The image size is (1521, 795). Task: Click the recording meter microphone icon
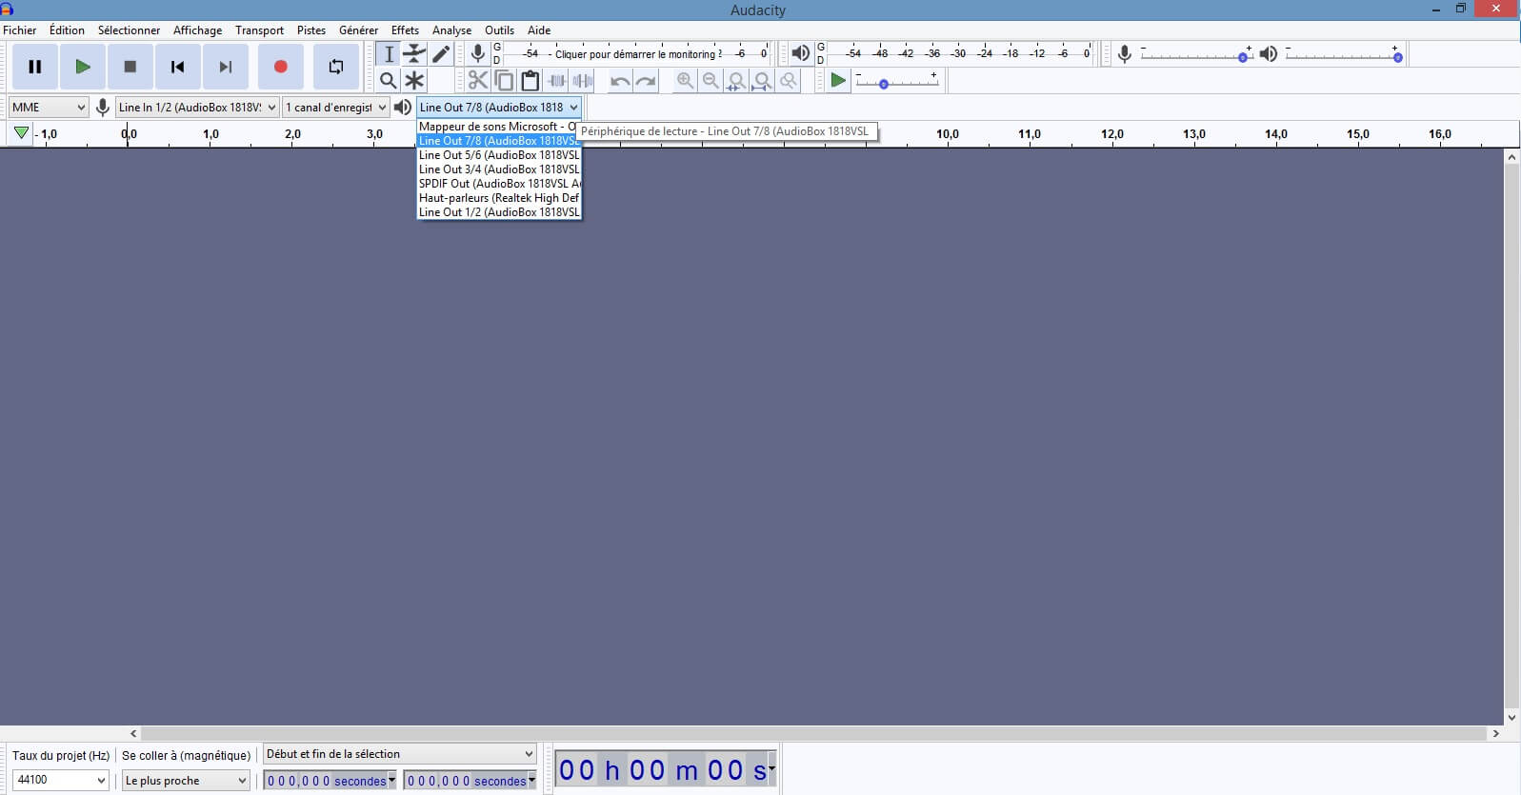coord(478,54)
